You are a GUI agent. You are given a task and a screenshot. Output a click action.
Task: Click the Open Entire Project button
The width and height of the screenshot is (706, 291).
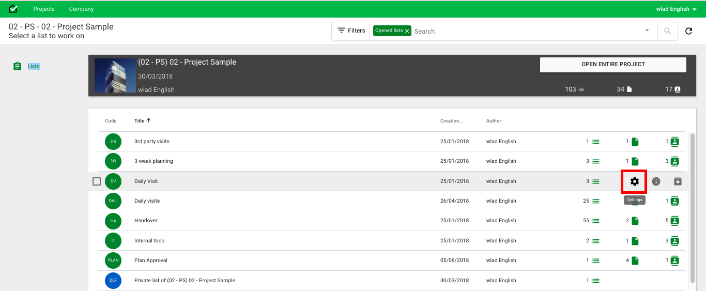coord(613,65)
